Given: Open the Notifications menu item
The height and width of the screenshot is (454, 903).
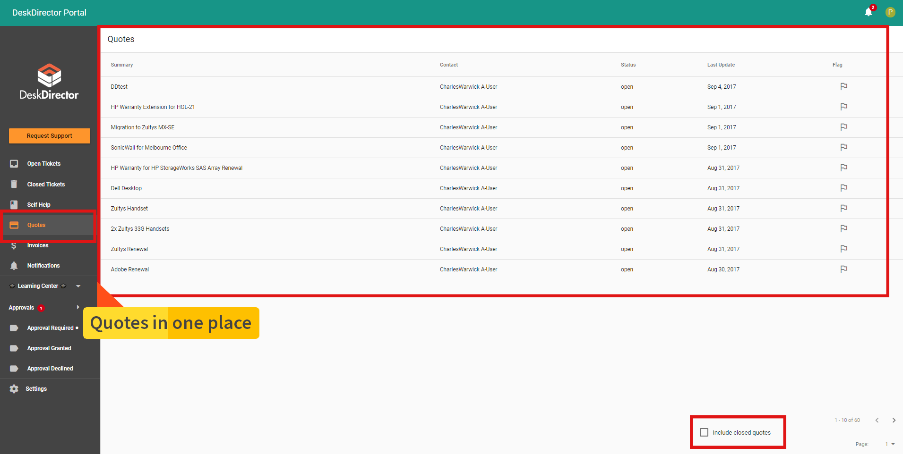Looking at the screenshot, I should tap(50, 266).
